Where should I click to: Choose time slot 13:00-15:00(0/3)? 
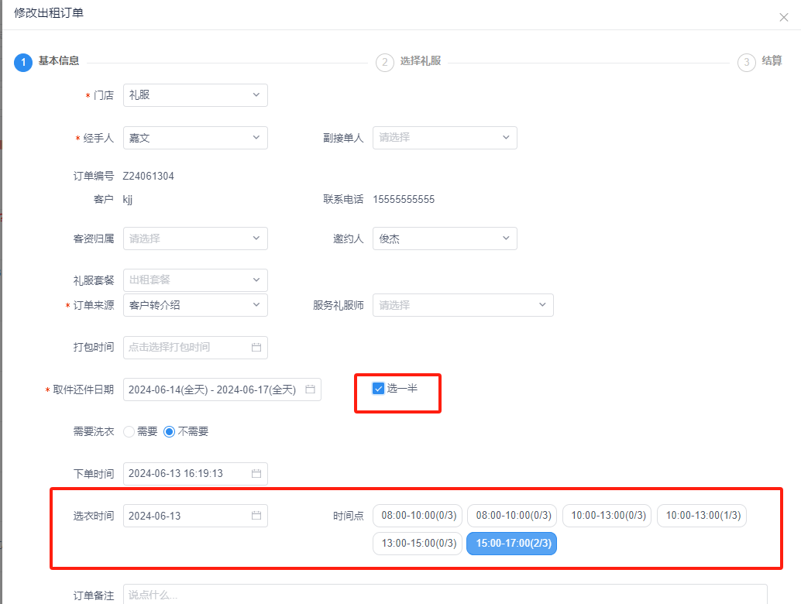coord(418,544)
